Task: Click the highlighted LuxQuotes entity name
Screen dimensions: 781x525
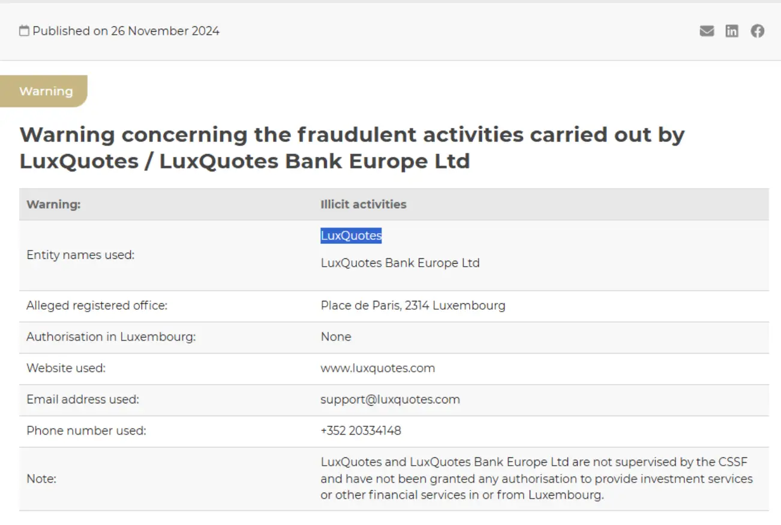Action: pyautogui.click(x=351, y=236)
